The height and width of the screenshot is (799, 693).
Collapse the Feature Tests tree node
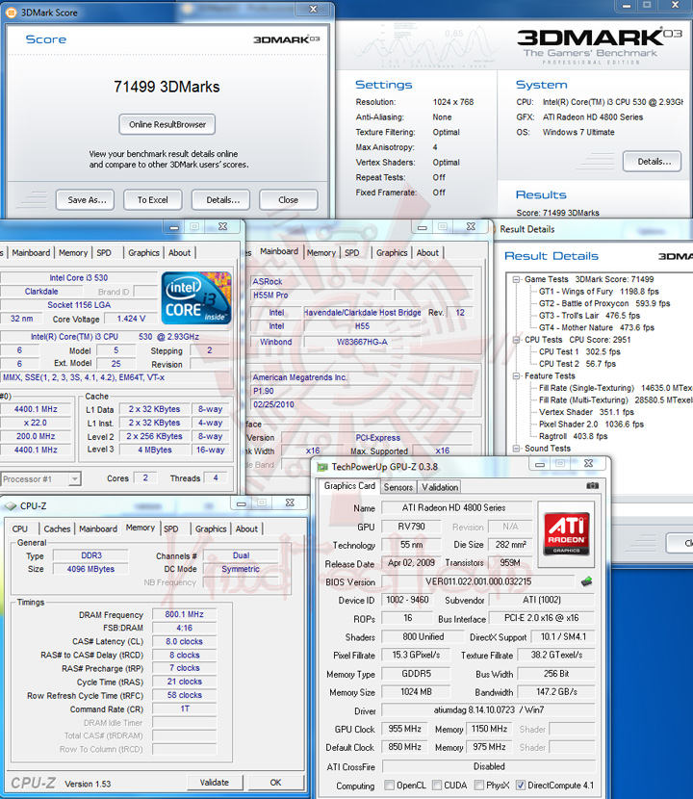[516, 375]
